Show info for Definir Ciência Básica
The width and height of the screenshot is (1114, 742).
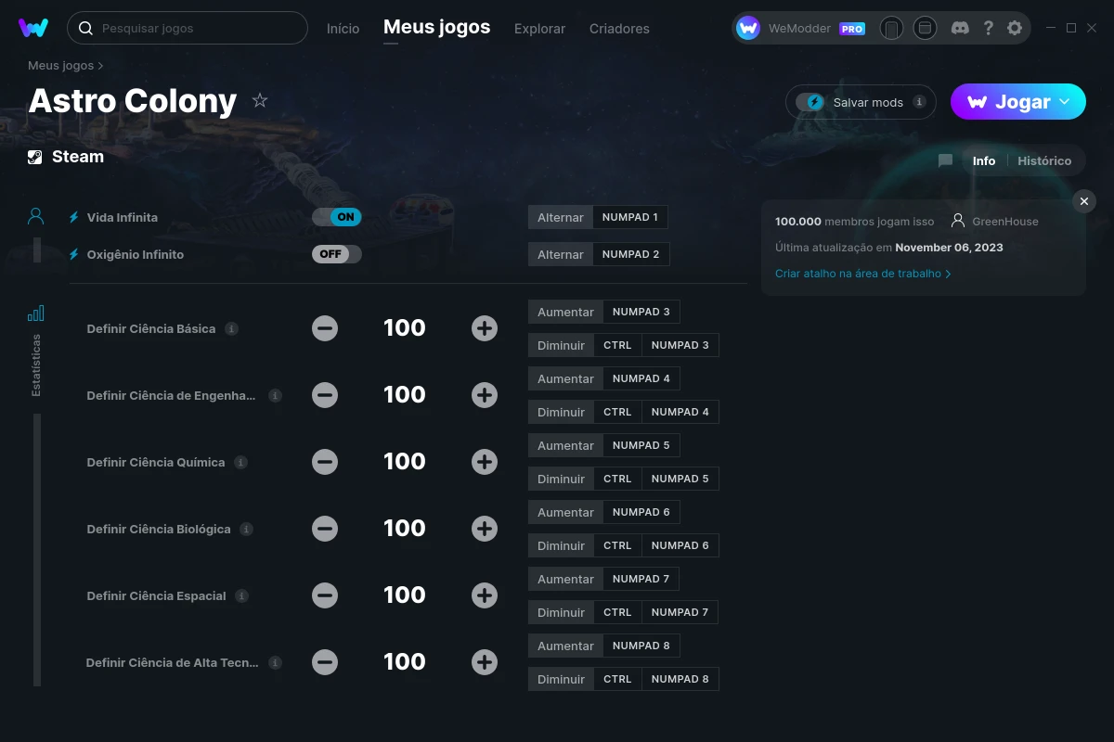point(232,328)
